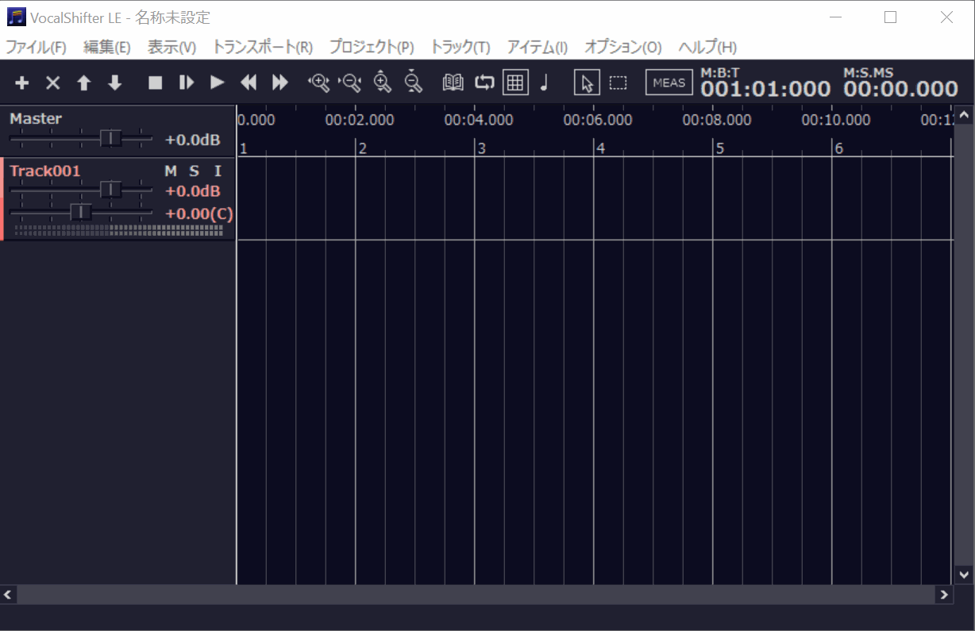Mute Track001 with the M button

coord(171,171)
